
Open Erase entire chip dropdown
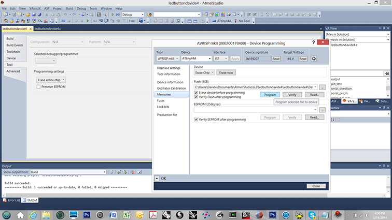(51, 80)
